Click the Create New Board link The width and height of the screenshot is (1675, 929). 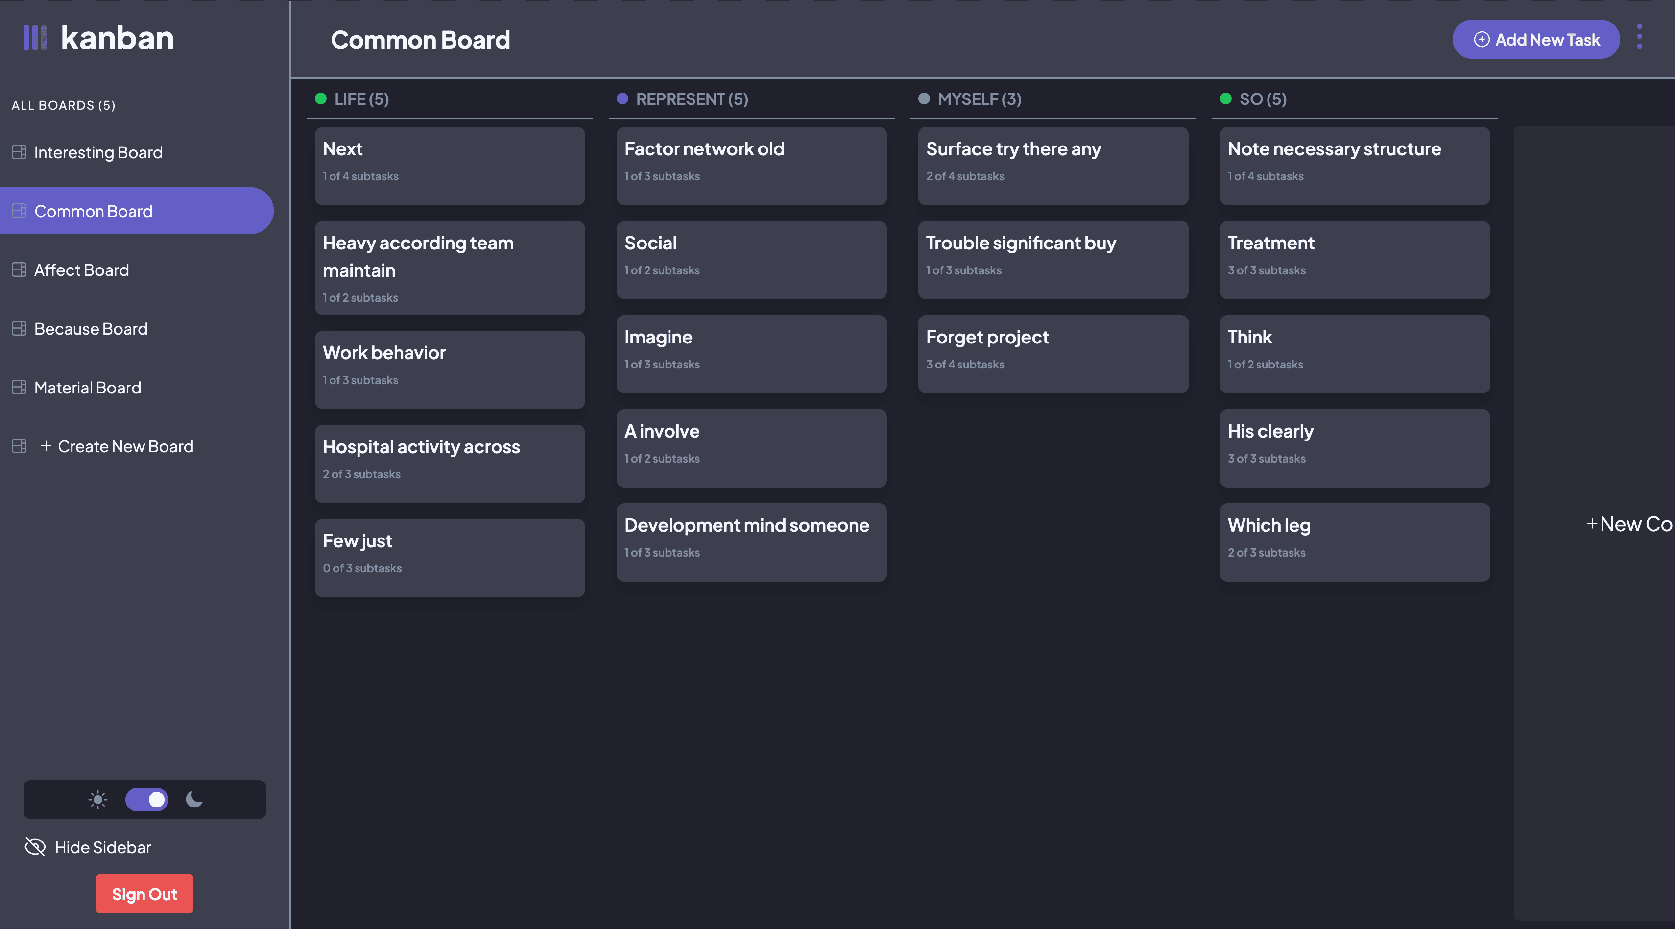click(125, 446)
